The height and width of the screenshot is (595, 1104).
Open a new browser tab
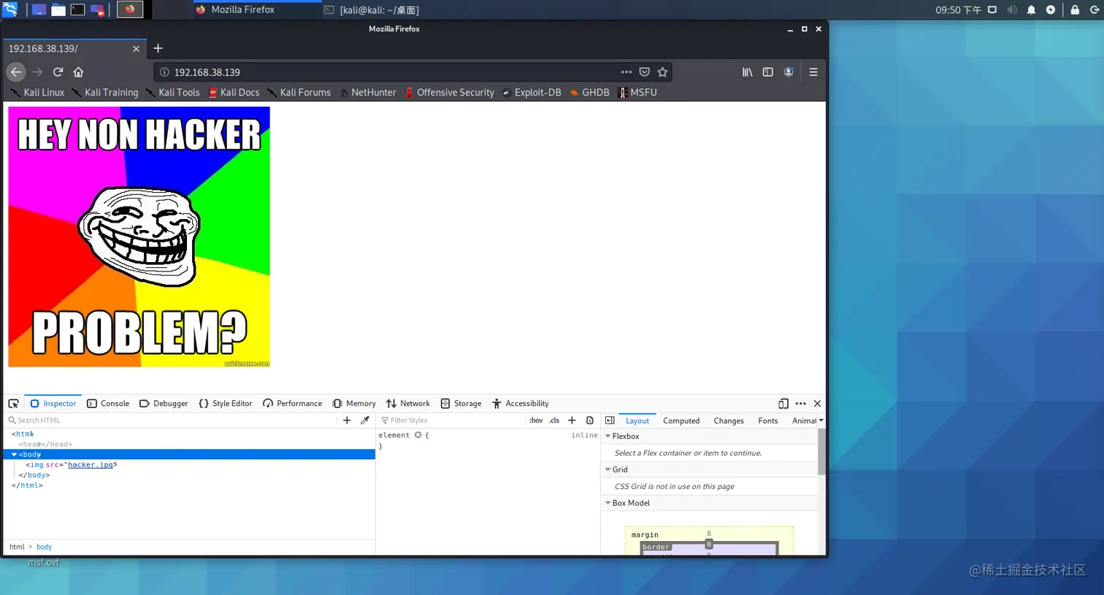coord(158,48)
